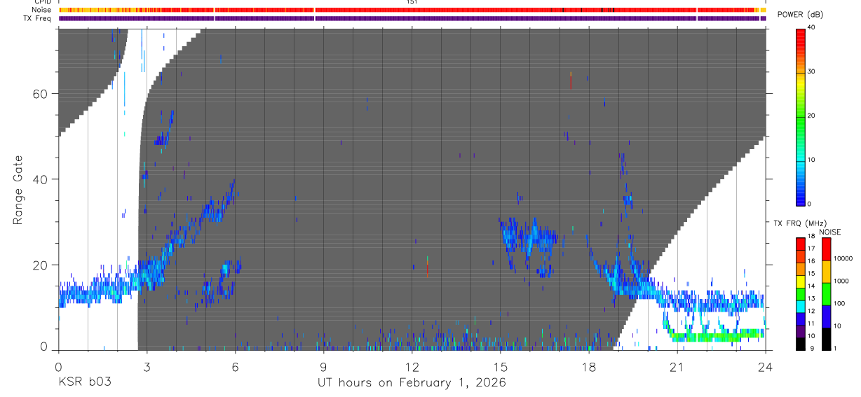Click the NOISE legend title

tap(829, 232)
